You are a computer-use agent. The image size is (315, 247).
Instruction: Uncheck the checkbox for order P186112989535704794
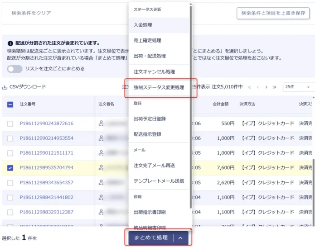[x=10, y=168]
